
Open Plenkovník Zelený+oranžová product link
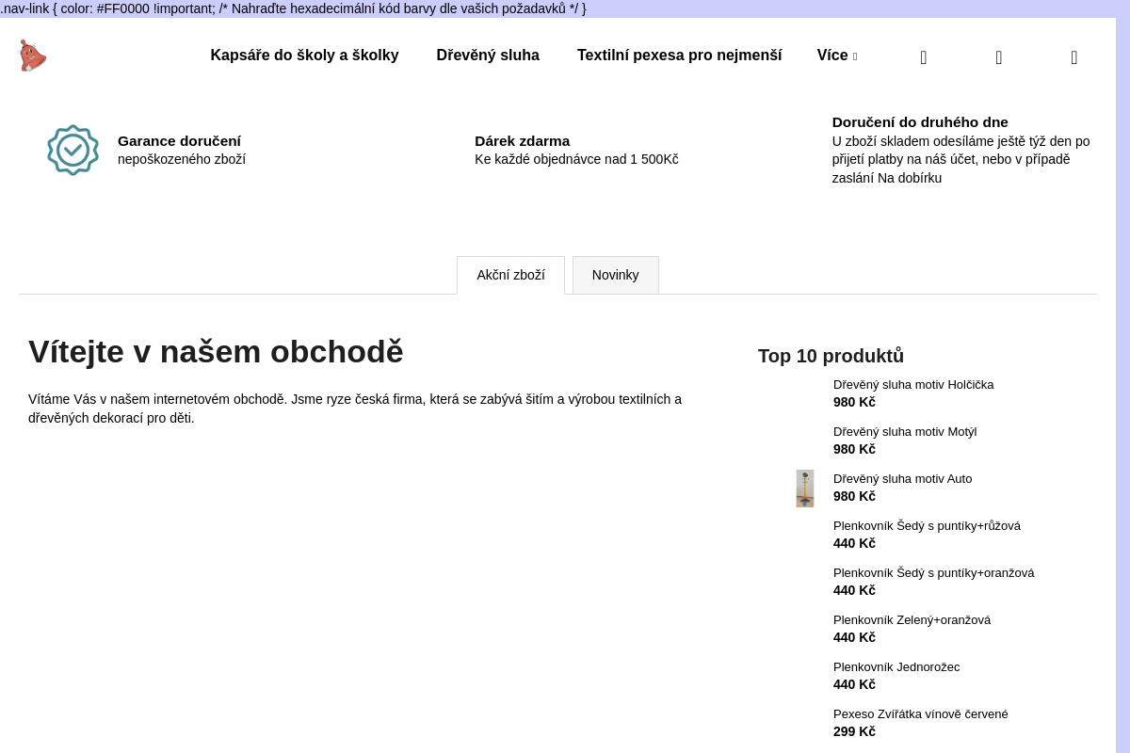(x=912, y=620)
